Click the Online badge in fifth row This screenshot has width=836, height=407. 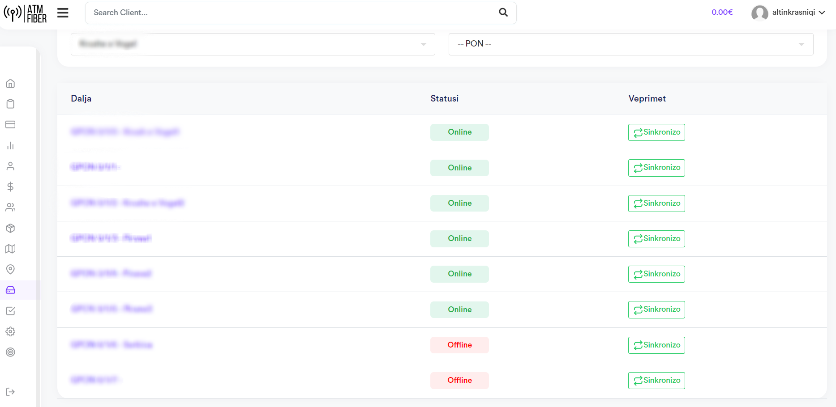tap(459, 274)
